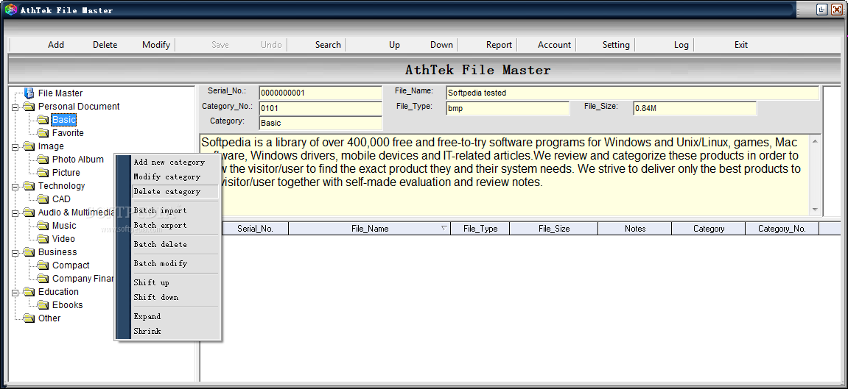This screenshot has height=389, width=848.
Task: Open the Log toolbar option
Action: [681, 45]
